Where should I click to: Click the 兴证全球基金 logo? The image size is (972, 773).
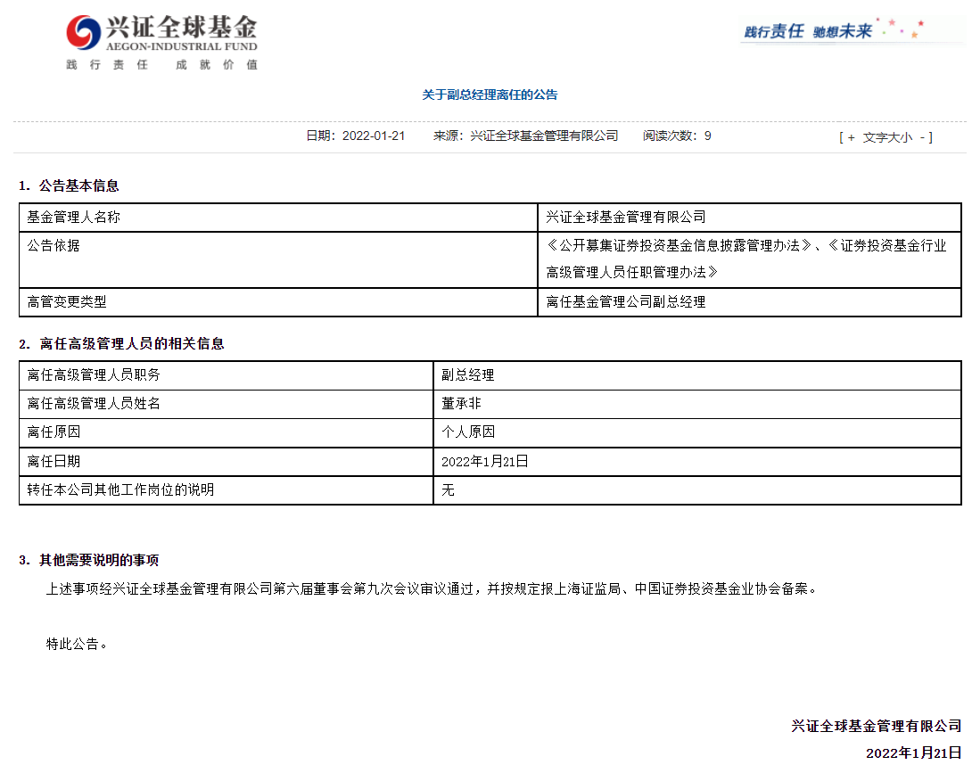tap(161, 32)
